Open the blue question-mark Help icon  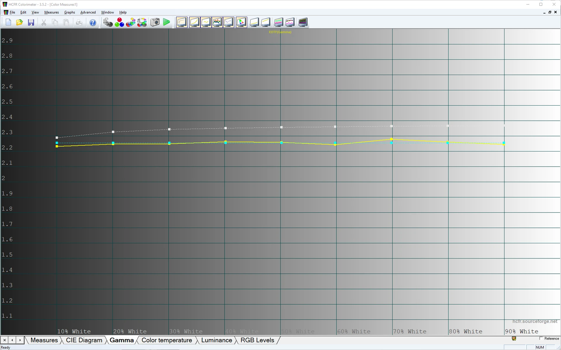(93, 23)
